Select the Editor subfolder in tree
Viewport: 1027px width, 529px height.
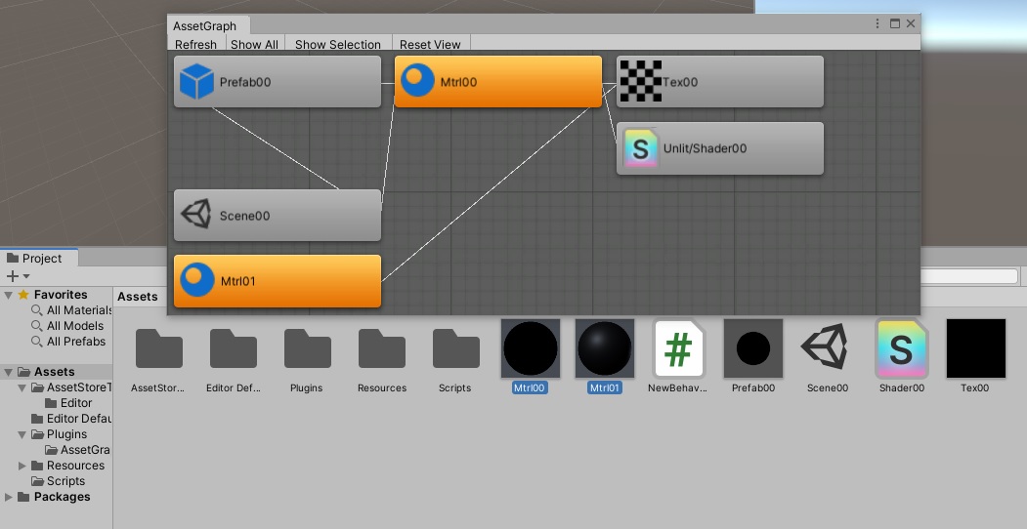pos(68,403)
